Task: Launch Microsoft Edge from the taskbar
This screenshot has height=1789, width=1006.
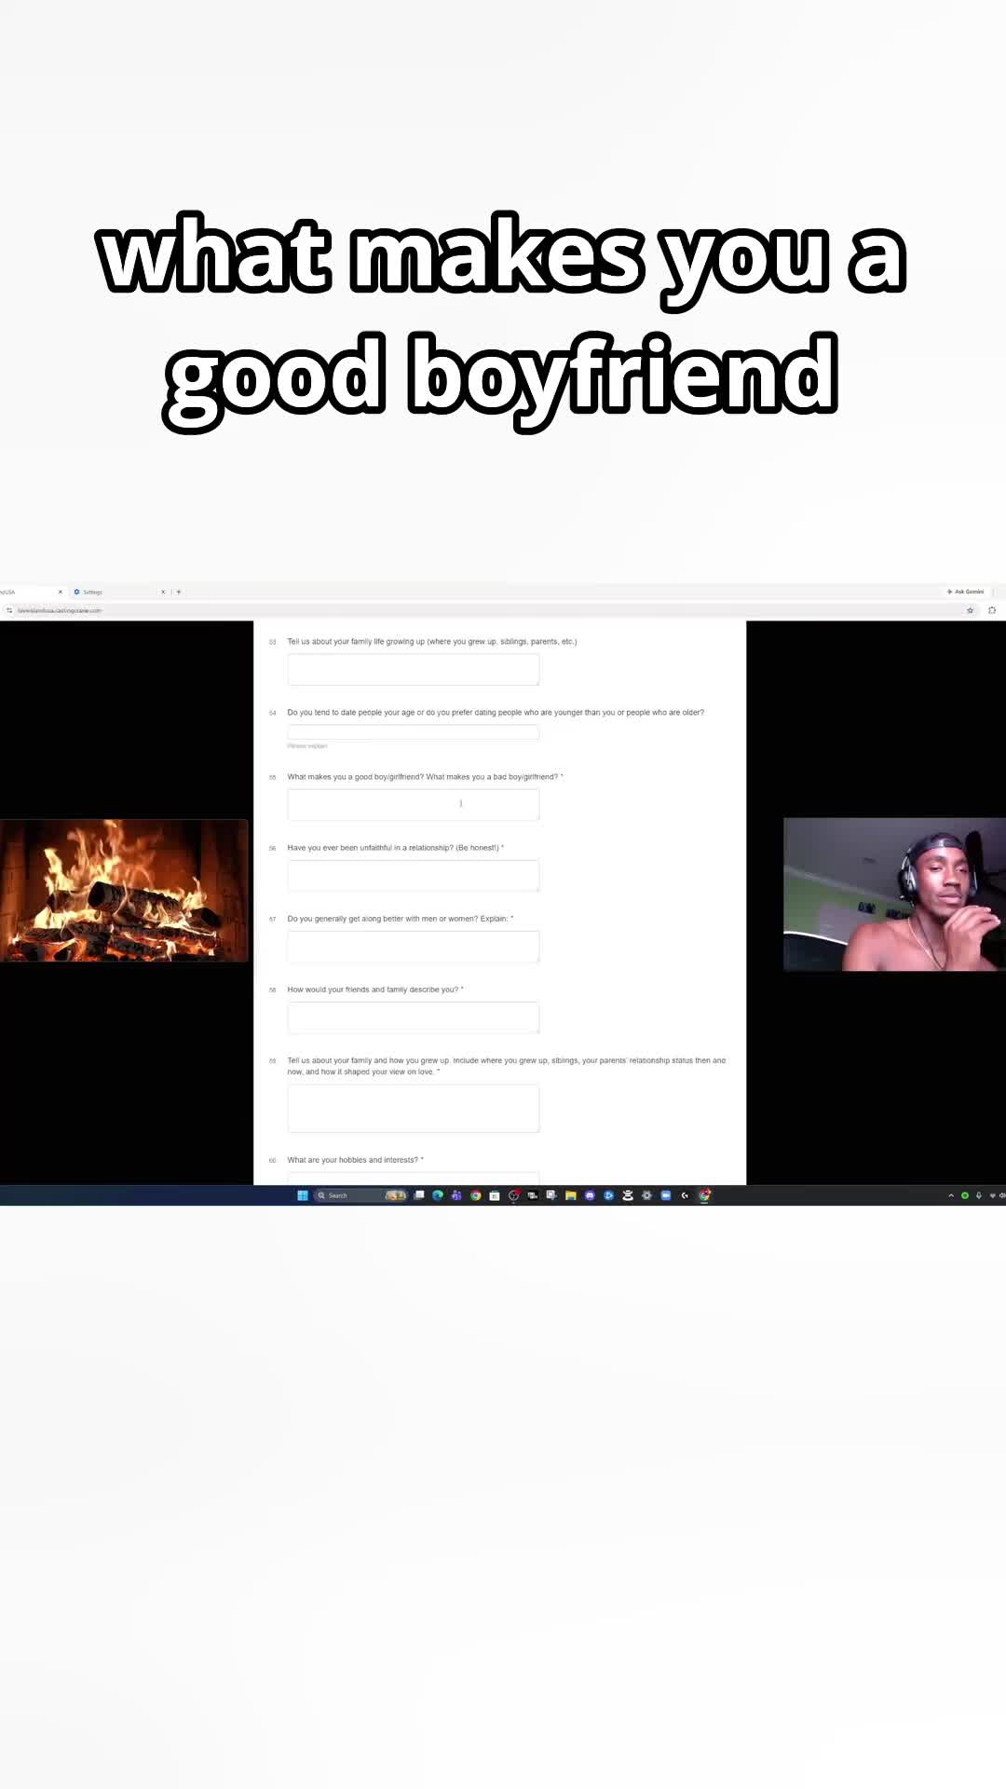Action: (x=438, y=1195)
